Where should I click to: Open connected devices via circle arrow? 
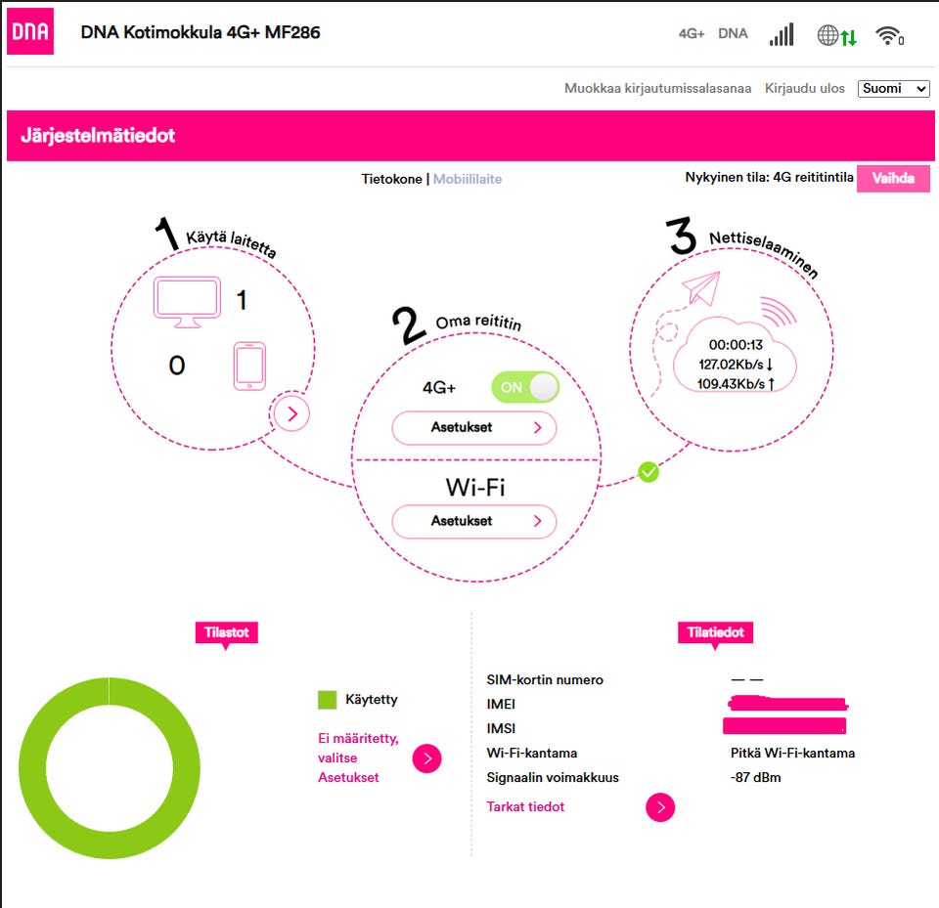coord(291,413)
